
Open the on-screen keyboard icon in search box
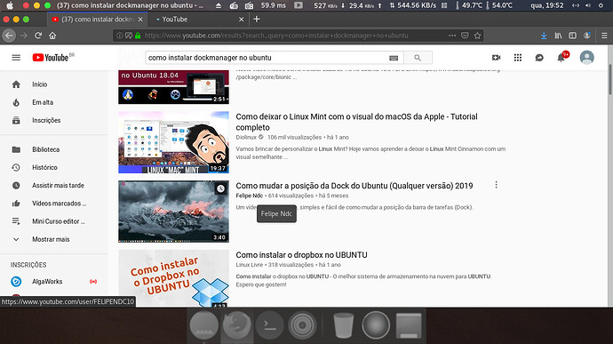click(x=394, y=58)
